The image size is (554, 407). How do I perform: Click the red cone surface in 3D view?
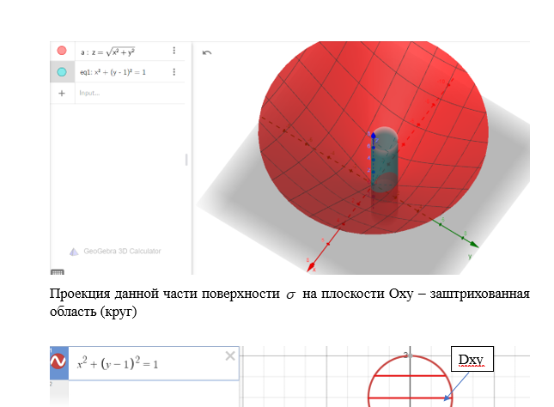click(x=318, y=106)
